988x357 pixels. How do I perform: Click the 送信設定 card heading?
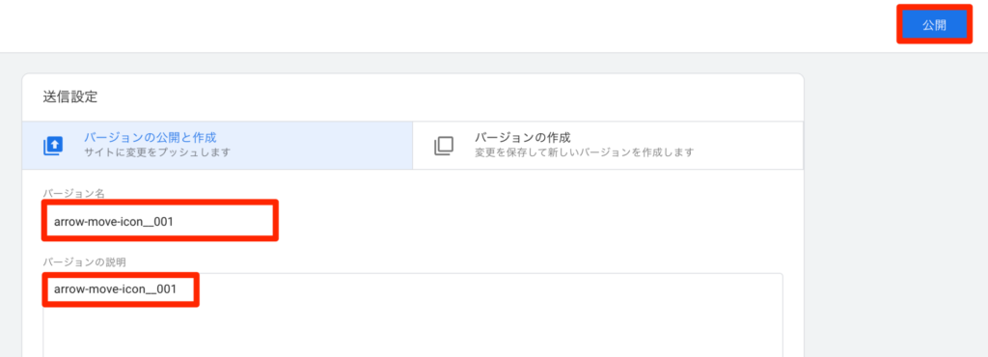pyautogui.click(x=70, y=96)
